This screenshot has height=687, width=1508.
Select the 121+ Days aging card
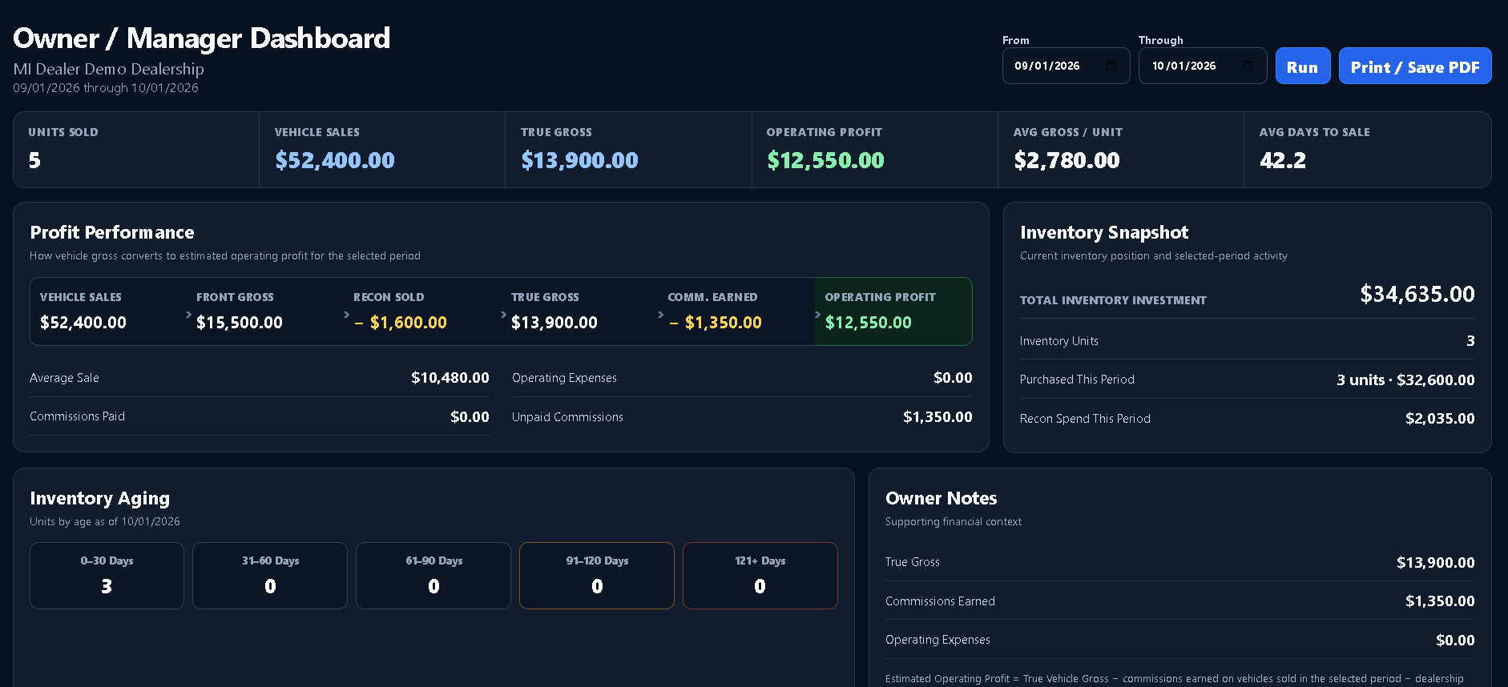pyautogui.click(x=760, y=576)
